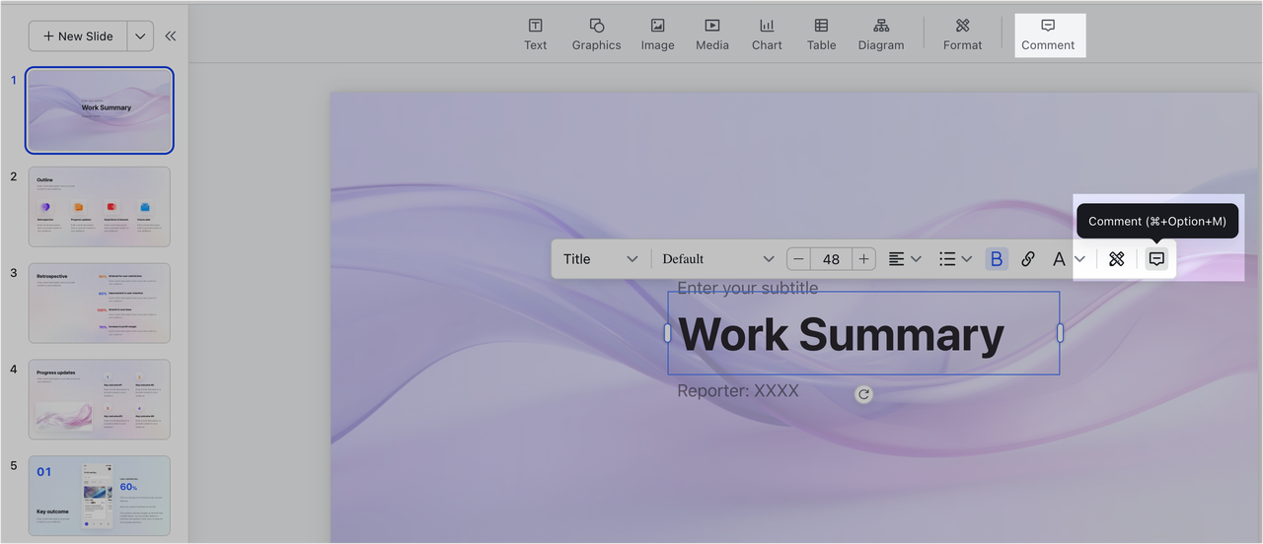This screenshot has height=544, width=1263.
Task: Click the right resize handle of title box
Action: click(1061, 333)
